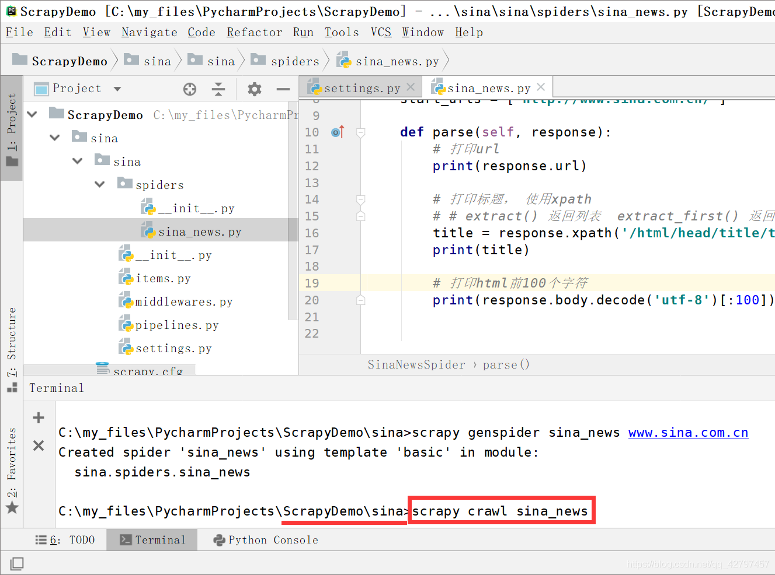Click the Project folder icon in left strip
Viewport: 775px width, 575px height.
coord(12,162)
